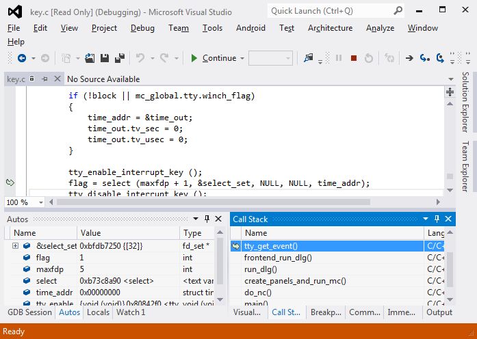
Task: Click the Navigate Backward arrow icon
Action: [x=22, y=58]
